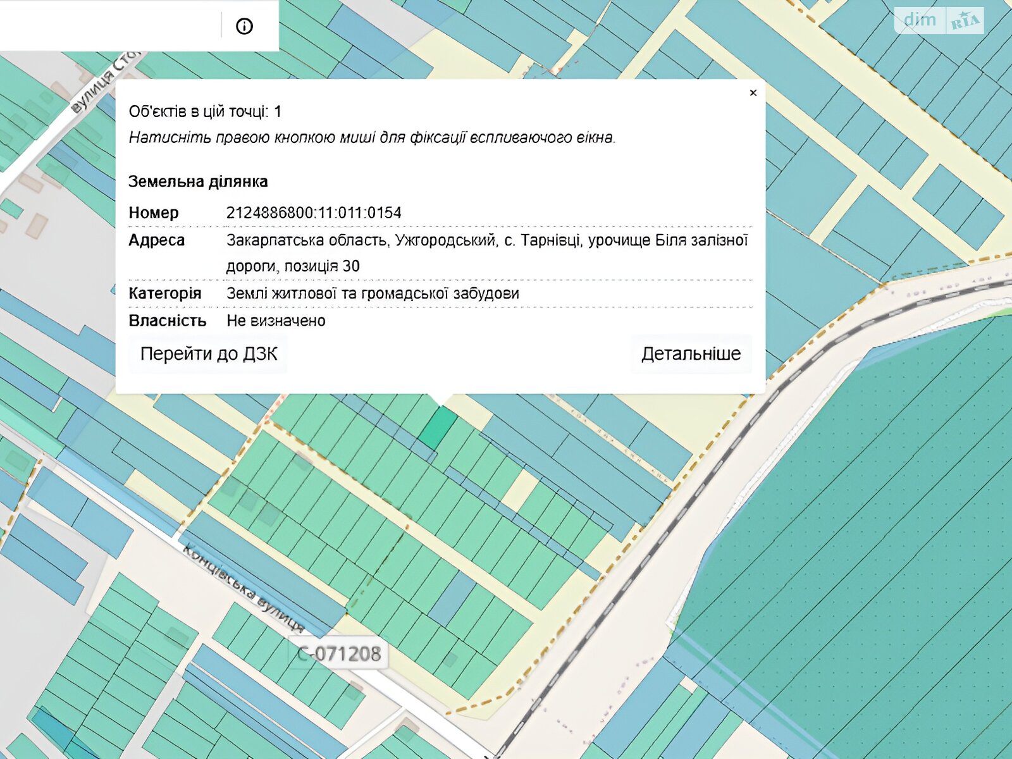Image resolution: width=1012 pixels, height=759 pixels.
Task: Click the 'Не визначено' ownership value
Action: (x=276, y=321)
